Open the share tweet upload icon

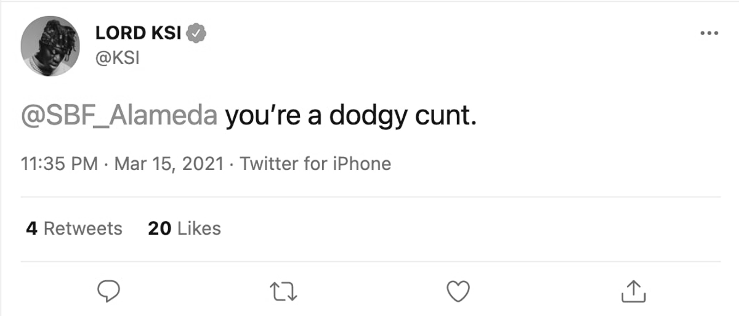click(x=633, y=291)
